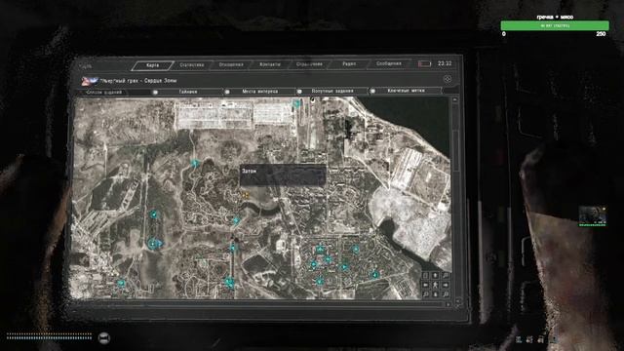
Task: Click the 23:22 clock readout
Action: pyautogui.click(x=445, y=63)
